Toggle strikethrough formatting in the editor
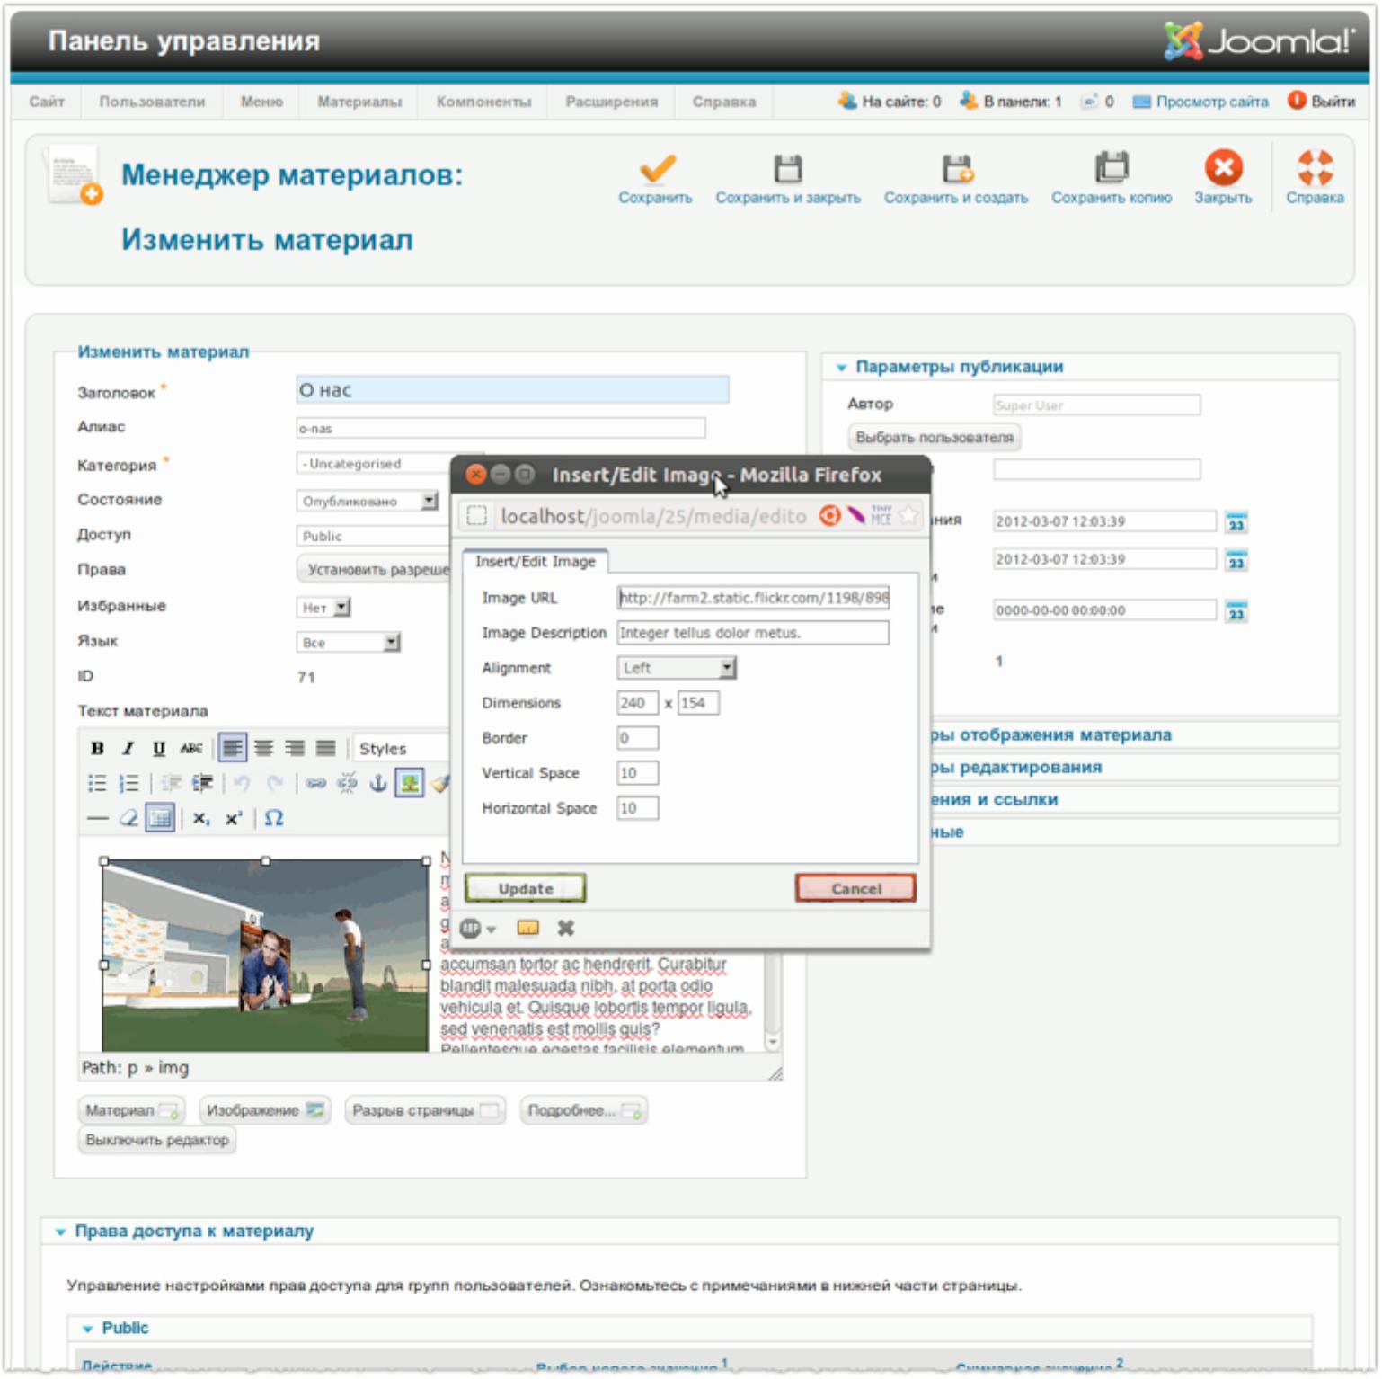The image size is (1382, 1379). (x=190, y=748)
